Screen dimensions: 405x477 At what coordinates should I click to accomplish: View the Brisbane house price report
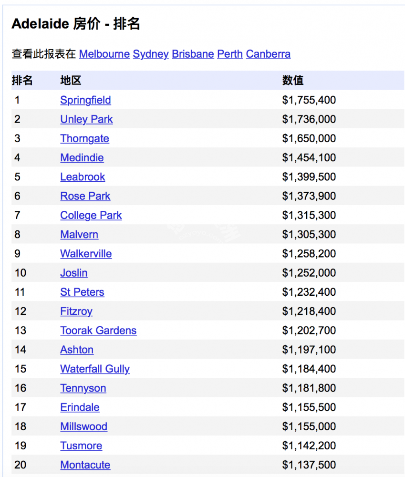[x=192, y=54]
